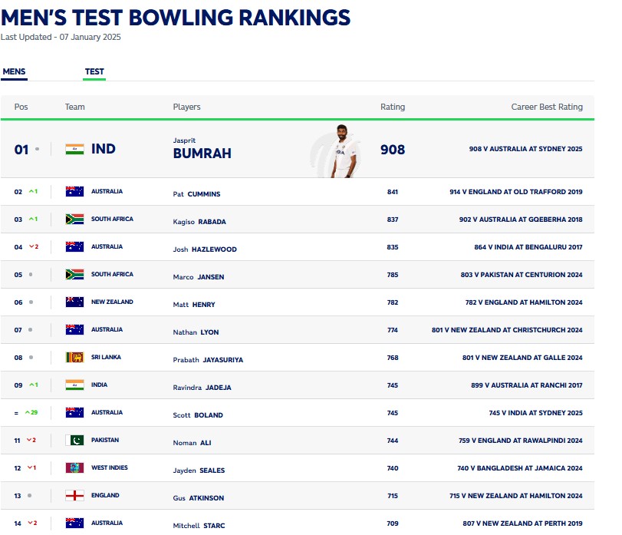Select the MENS tab
The height and width of the screenshot is (535, 622).
(14, 72)
